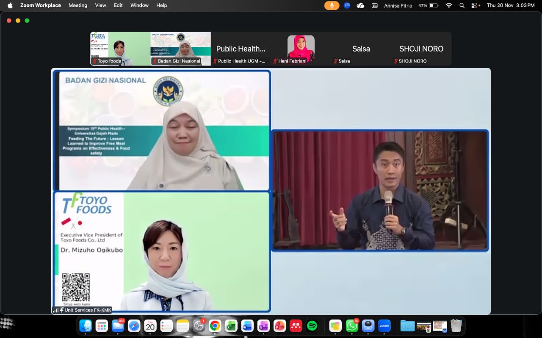Viewport: 542px width, 338px height.
Task: Open the Annisa Fitria user menu
Action: [x=398, y=5]
